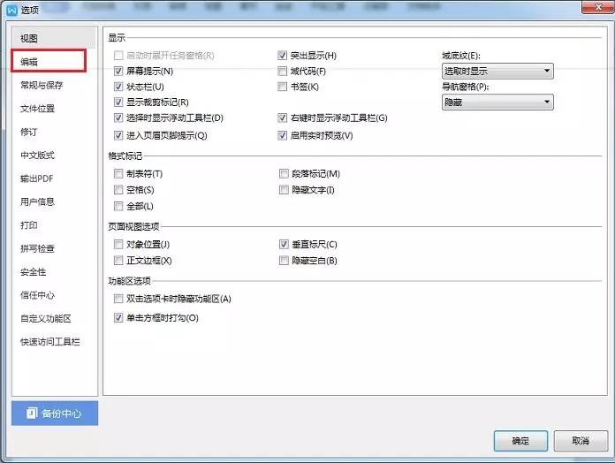The width and height of the screenshot is (615, 463).
Task: Expand the 导航窗格 dropdown
Action: pos(497,102)
